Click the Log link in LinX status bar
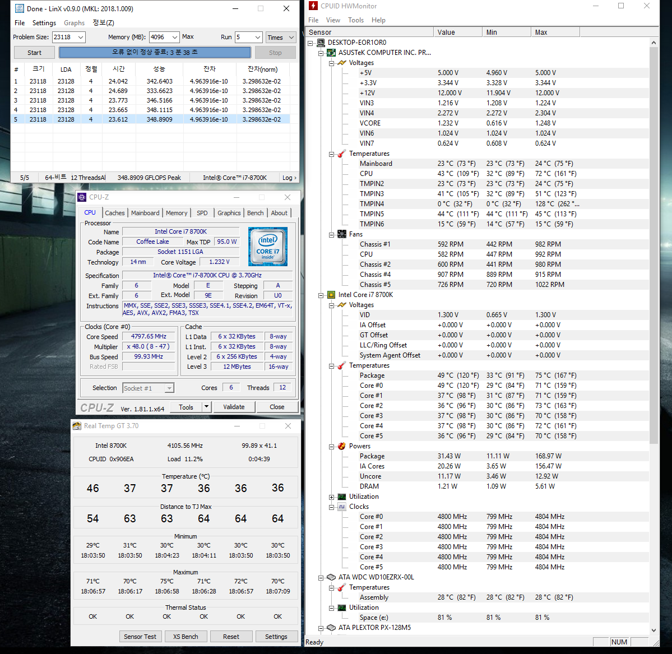Image resolution: width=672 pixels, height=654 pixels. (289, 178)
